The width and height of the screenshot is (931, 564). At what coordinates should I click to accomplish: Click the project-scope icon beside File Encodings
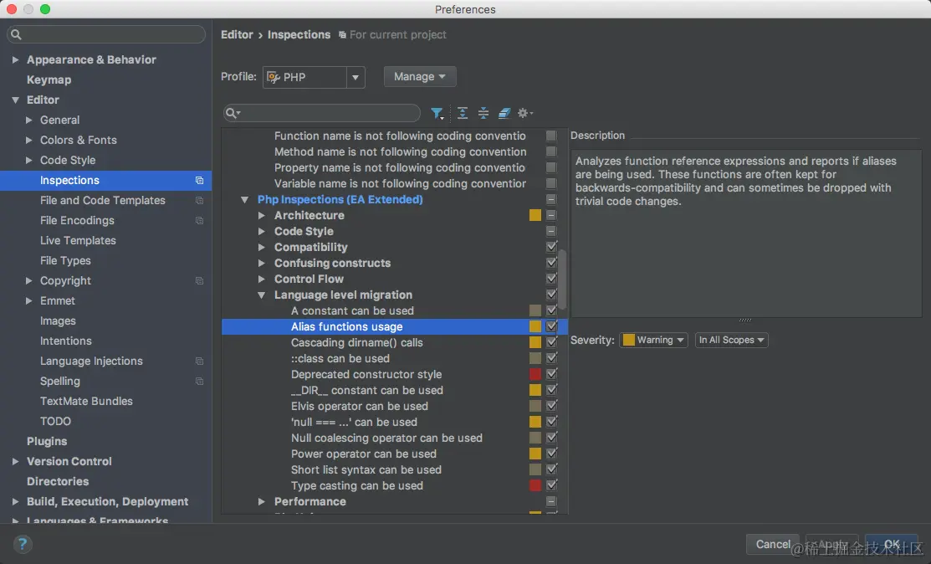point(199,221)
